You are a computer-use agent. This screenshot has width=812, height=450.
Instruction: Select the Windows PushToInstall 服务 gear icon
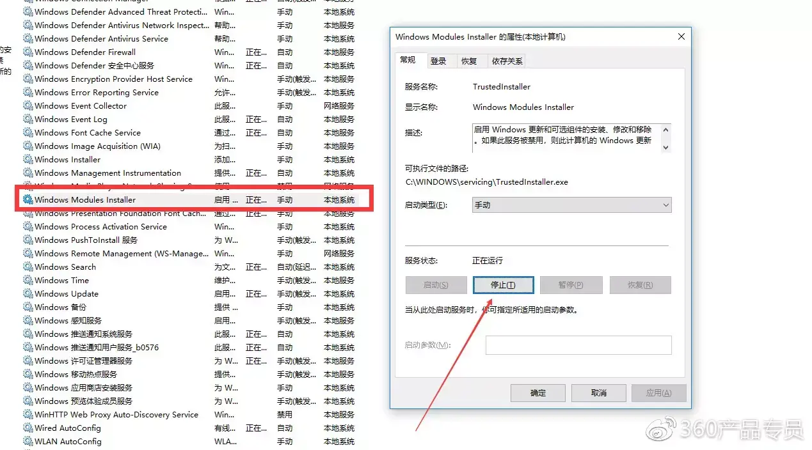coord(28,240)
